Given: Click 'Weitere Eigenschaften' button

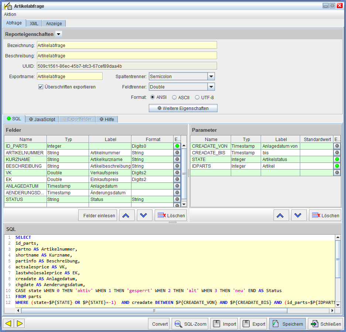Looking at the screenshot, I should 183,108.
